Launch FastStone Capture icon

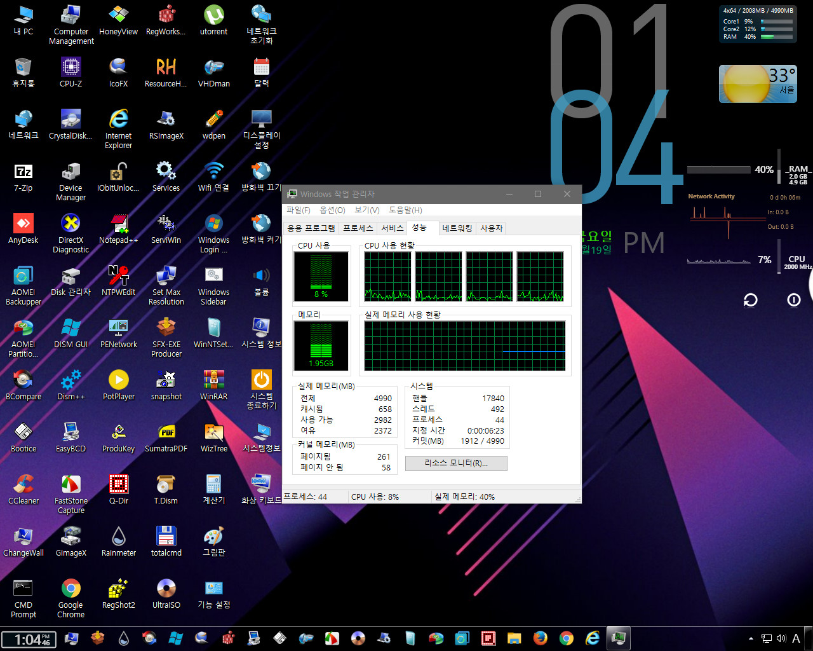(x=71, y=494)
